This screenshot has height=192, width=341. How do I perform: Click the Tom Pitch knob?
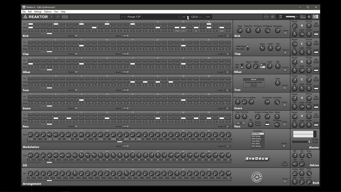pyautogui.click(x=278, y=83)
